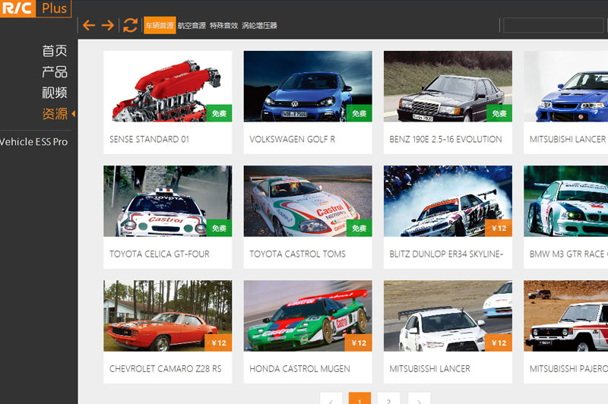The height and width of the screenshot is (404, 608).
Task: Click the previous page chevron
Action: (x=331, y=399)
